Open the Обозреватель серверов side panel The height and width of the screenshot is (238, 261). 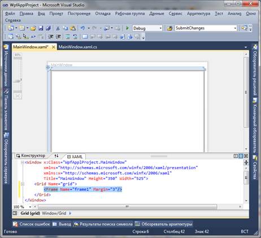[6, 158]
